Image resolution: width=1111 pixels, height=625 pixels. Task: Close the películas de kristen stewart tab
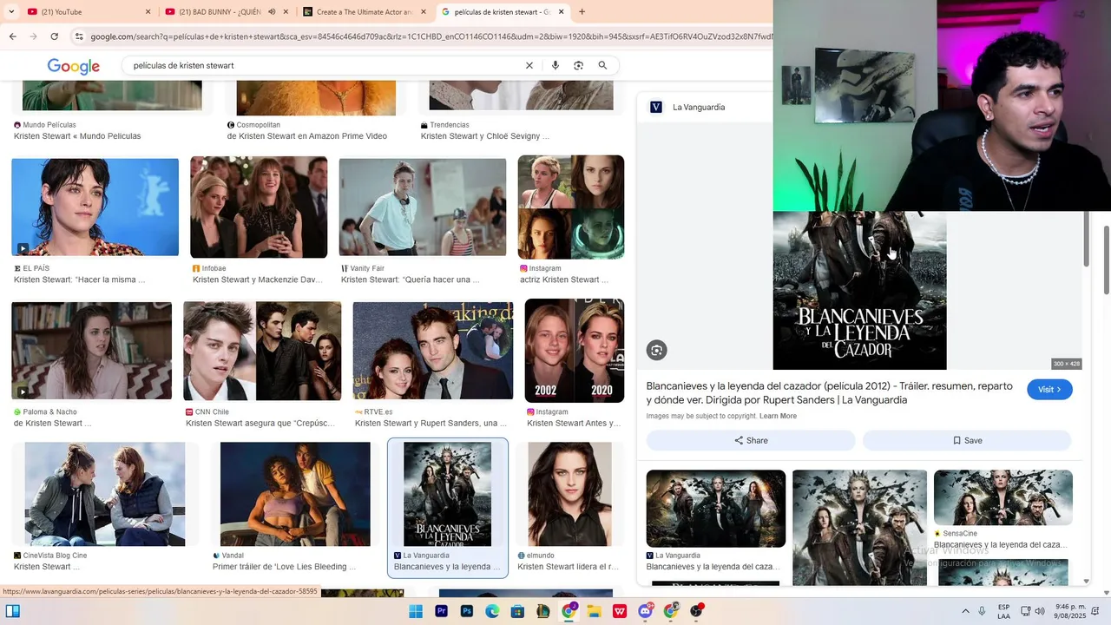[x=562, y=11]
